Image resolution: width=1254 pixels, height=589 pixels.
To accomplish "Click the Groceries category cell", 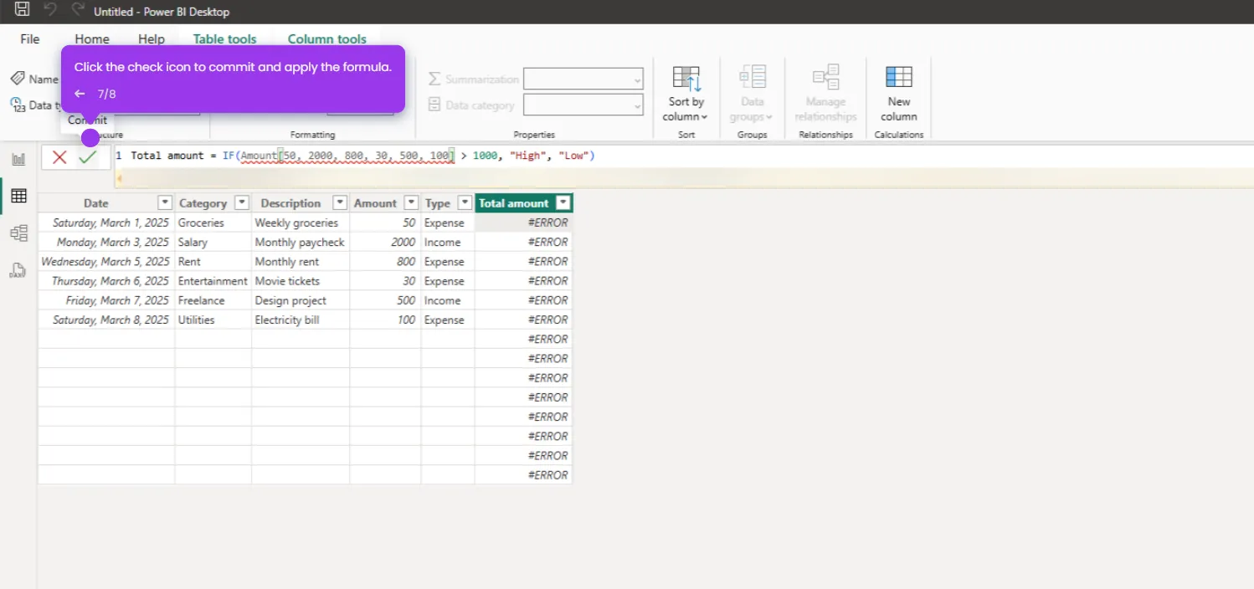I will point(213,223).
